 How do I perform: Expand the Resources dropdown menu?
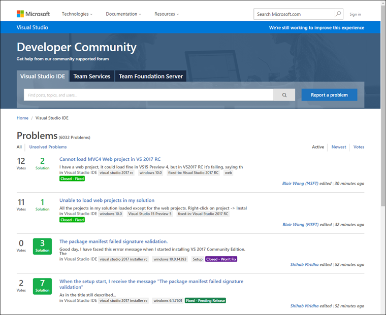[x=167, y=14]
